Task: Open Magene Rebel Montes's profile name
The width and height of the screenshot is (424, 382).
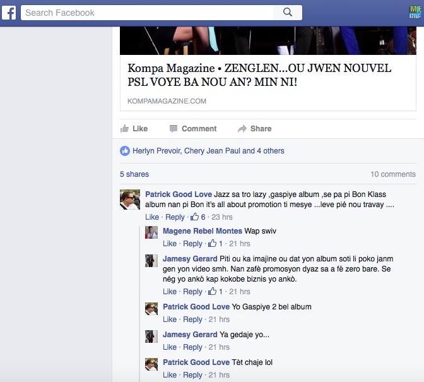Action: point(203,230)
